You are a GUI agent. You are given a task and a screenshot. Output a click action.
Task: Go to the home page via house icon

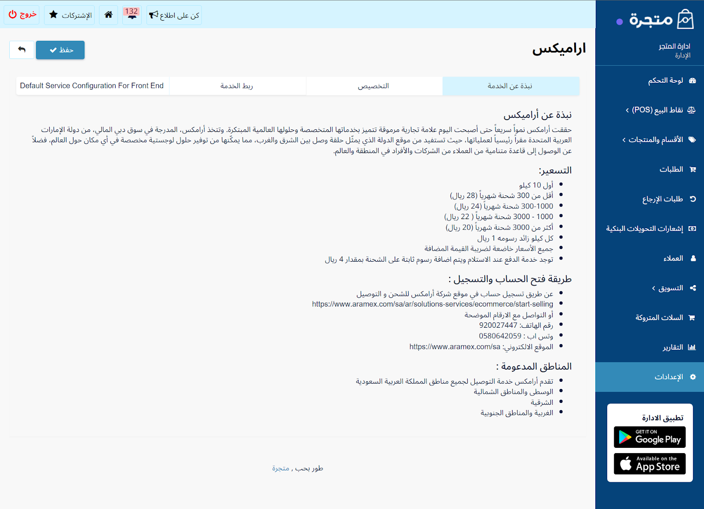point(108,15)
